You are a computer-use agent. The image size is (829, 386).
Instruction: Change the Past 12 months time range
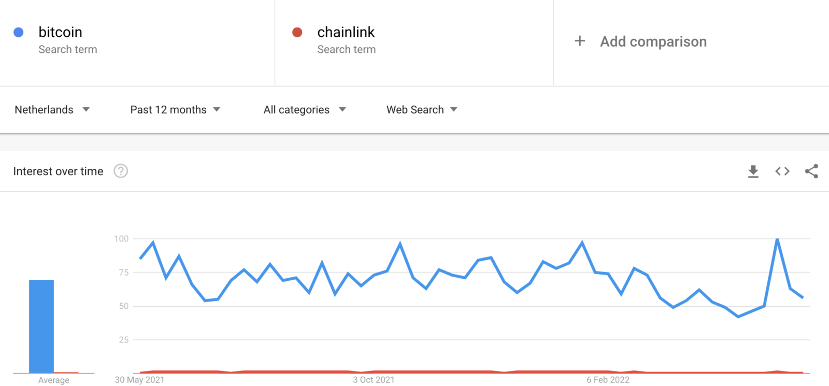click(175, 110)
